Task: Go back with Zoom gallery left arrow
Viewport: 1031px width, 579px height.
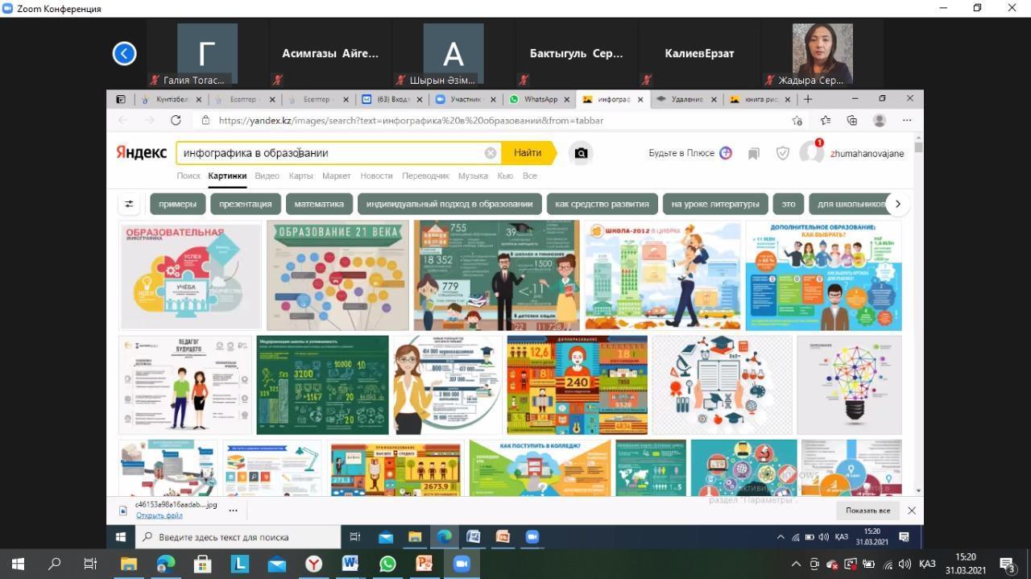Action: [x=124, y=53]
